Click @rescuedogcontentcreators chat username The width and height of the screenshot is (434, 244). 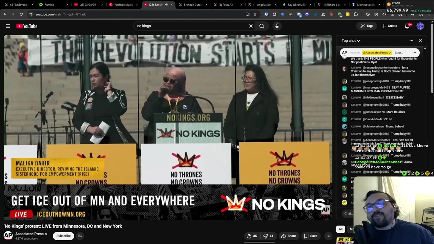click(x=381, y=68)
